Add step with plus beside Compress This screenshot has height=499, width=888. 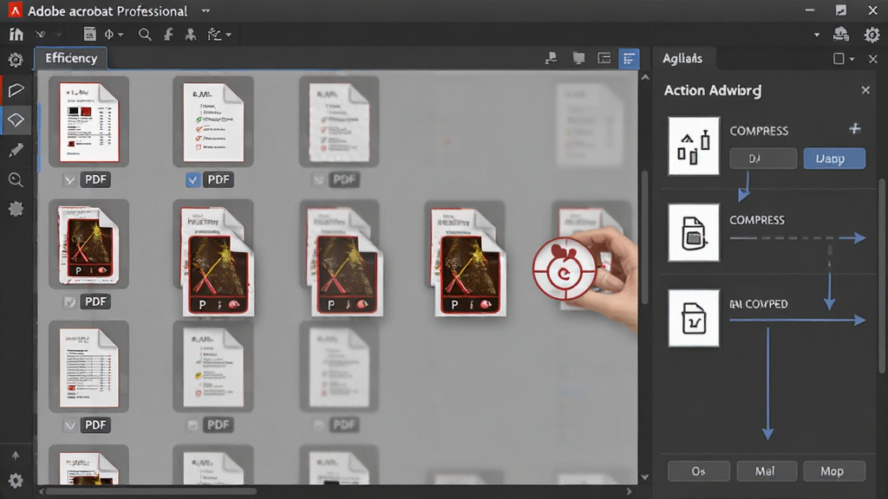click(x=854, y=129)
